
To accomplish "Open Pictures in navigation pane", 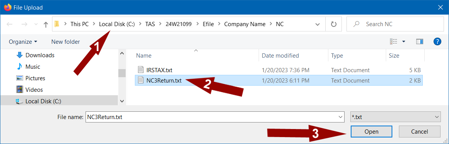I will [x=35, y=78].
